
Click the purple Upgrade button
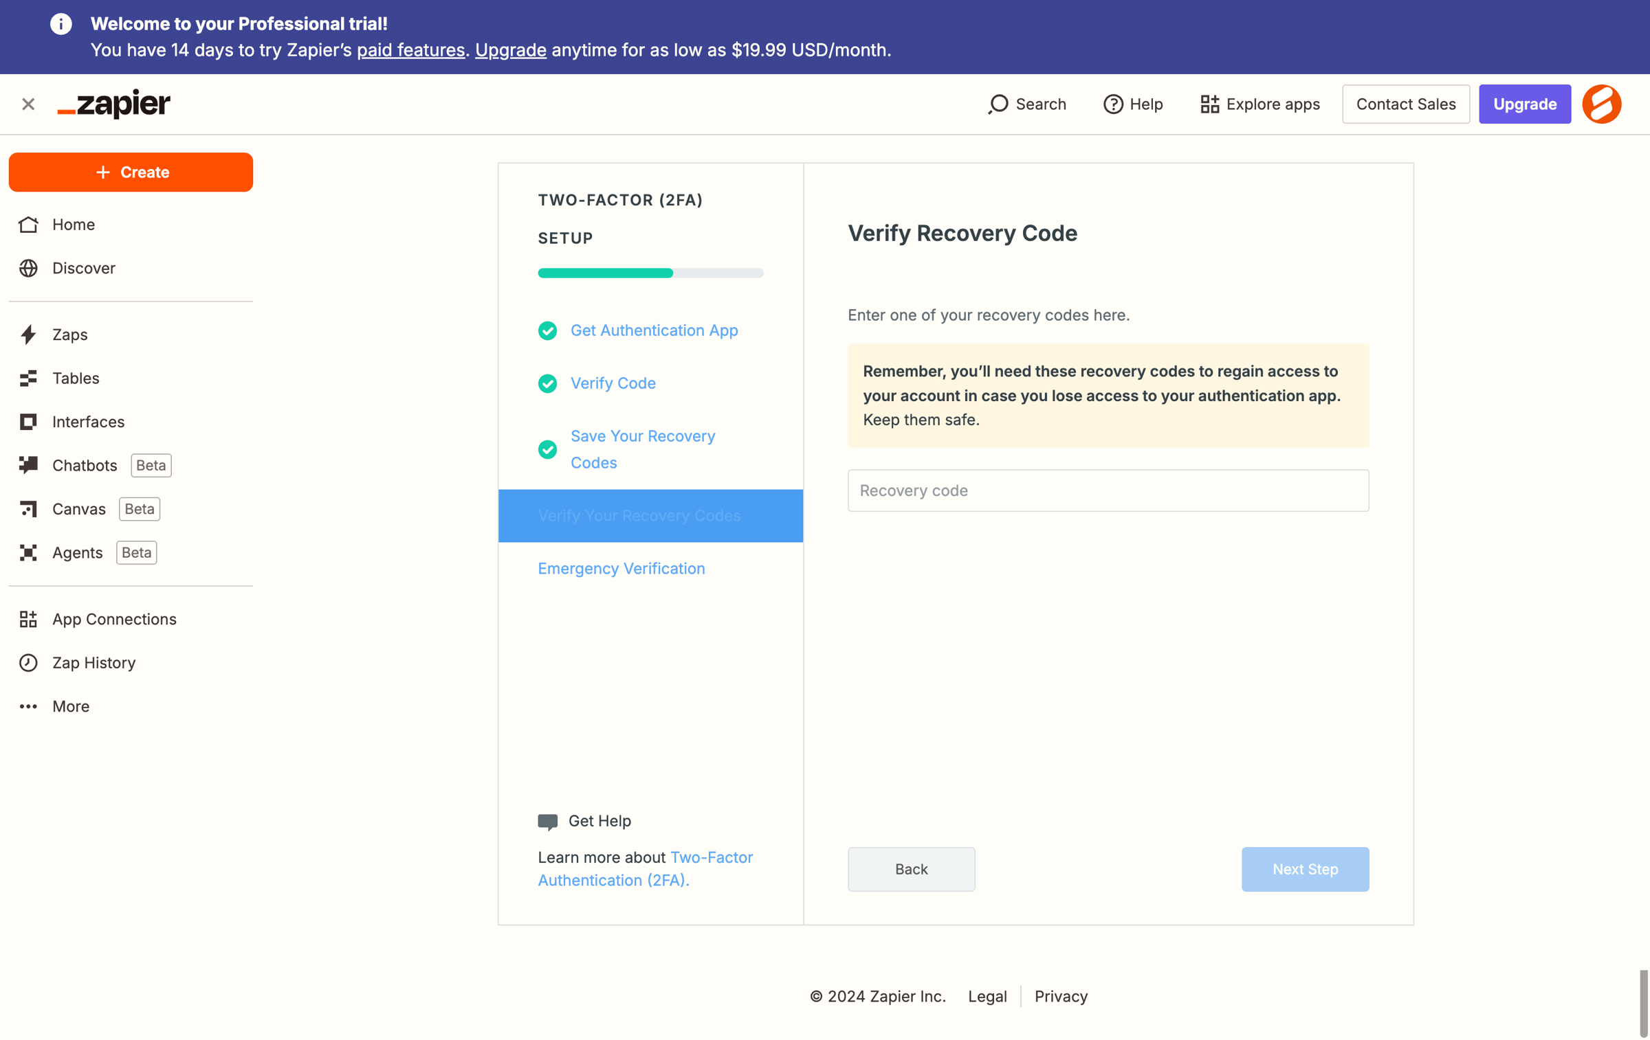pos(1524,104)
